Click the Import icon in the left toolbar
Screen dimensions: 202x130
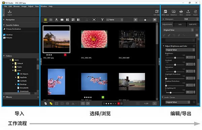[9, 12]
